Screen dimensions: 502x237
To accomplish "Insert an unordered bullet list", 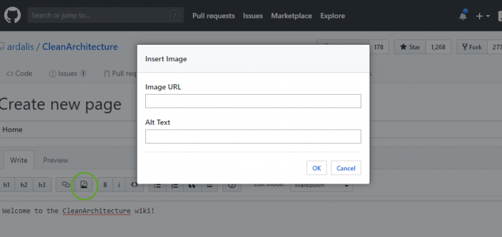I will pyautogui.click(x=157, y=186).
